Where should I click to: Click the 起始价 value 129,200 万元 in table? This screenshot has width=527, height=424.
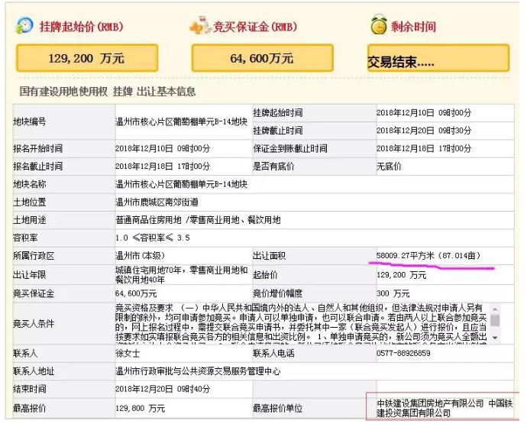[401, 275]
